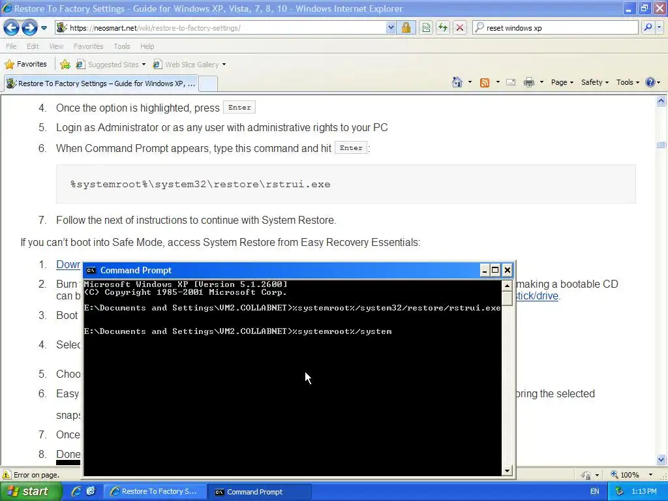668x501 pixels.
Task: Follow the 'stick/drive' hyperlink
Action: [538, 296]
